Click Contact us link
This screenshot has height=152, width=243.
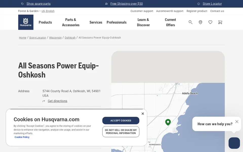pos(217,11)
